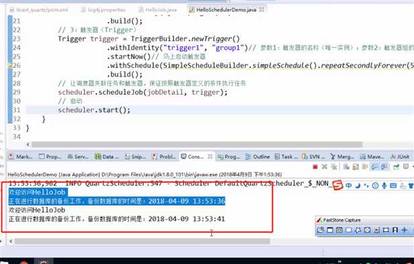Image resolution: width=414 pixels, height=264 pixels.
Task: Click code line scheduler.start();
Action: (x=94, y=110)
